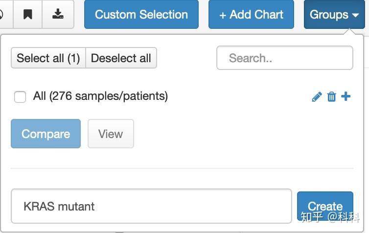Image resolution: width=369 pixels, height=233 pixels.
Task: Select the All (276 samples/patients) label
Action: coord(100,96)
